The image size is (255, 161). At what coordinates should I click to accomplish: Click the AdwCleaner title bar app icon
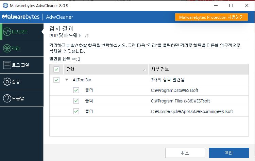[x=5, y=5]
